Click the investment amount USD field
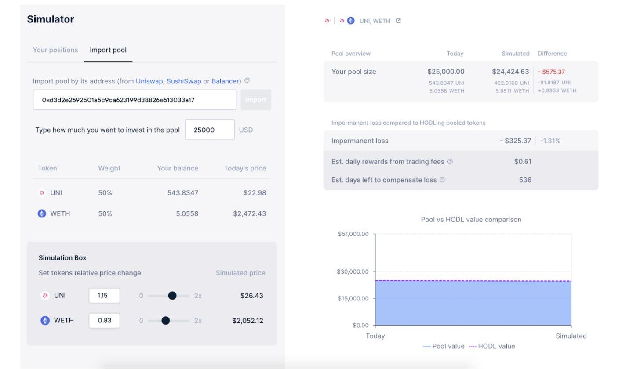633x369 pixels. 210,130
